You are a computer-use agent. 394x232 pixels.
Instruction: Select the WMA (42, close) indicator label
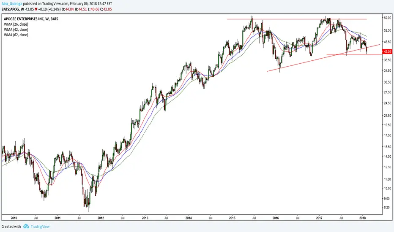[16, 30]
